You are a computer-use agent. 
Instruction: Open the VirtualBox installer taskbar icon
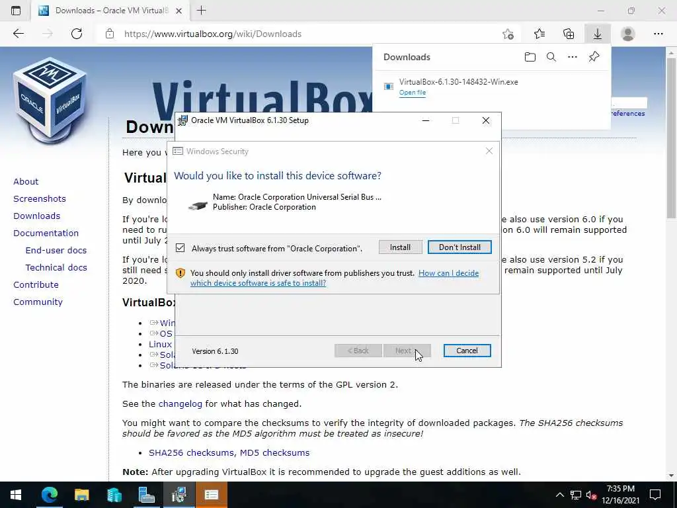(x=179, y=495)
